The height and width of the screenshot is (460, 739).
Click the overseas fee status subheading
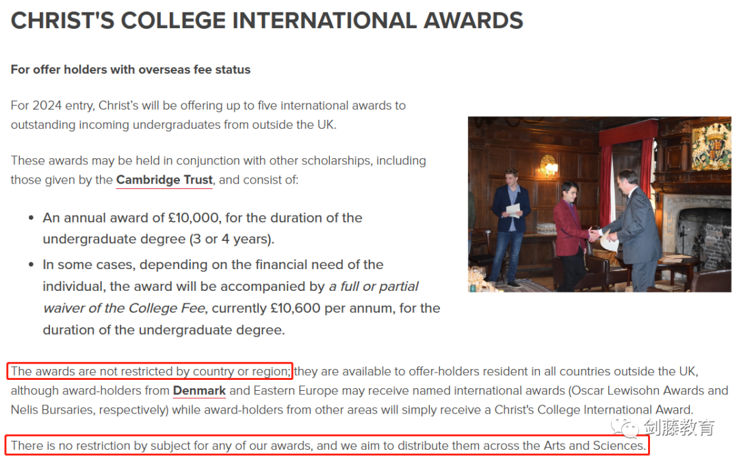tap(131, 70)
